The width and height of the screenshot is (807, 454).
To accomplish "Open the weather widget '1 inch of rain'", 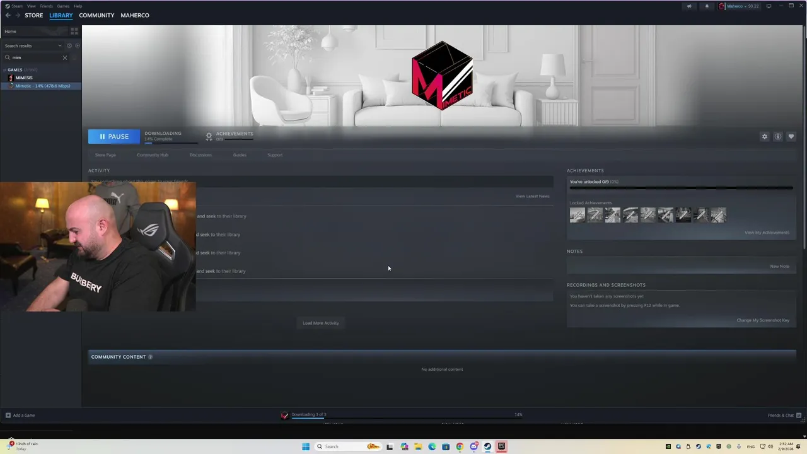I will pyautogui.click(x=22, y=446).
